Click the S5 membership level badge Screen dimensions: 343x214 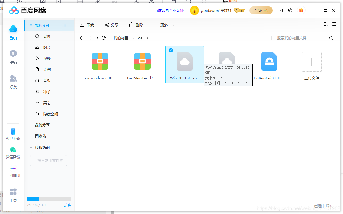239,10
